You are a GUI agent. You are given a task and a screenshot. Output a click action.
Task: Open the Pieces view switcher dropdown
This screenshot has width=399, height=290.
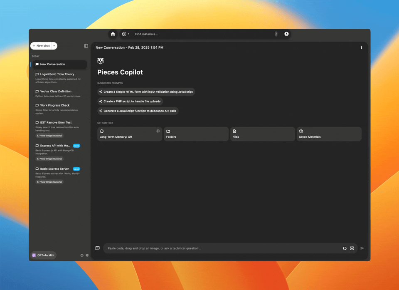pos(126,34)
